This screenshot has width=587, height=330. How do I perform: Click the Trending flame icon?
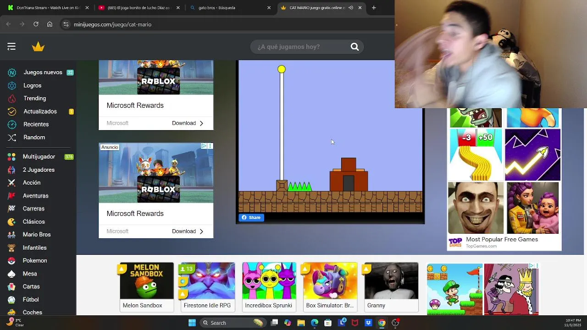click(12, 98)
